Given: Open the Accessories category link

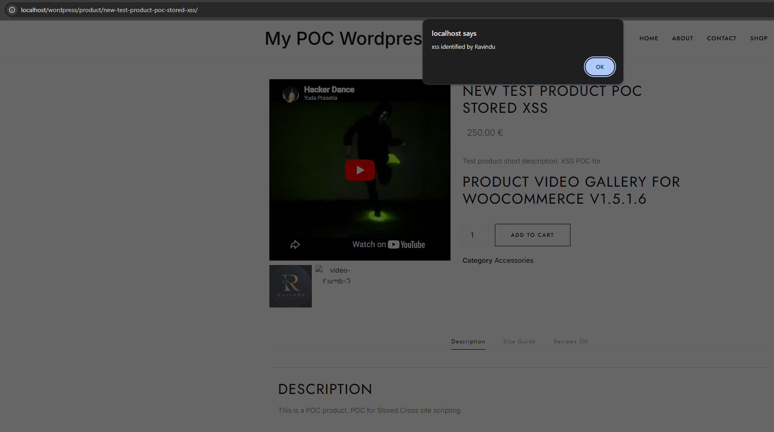Looking at the screenshot, I should 514,261.
